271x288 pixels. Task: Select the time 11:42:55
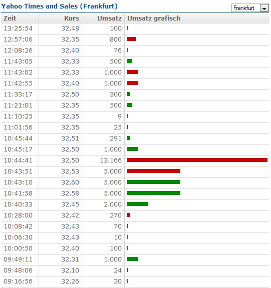coord(18,83)
